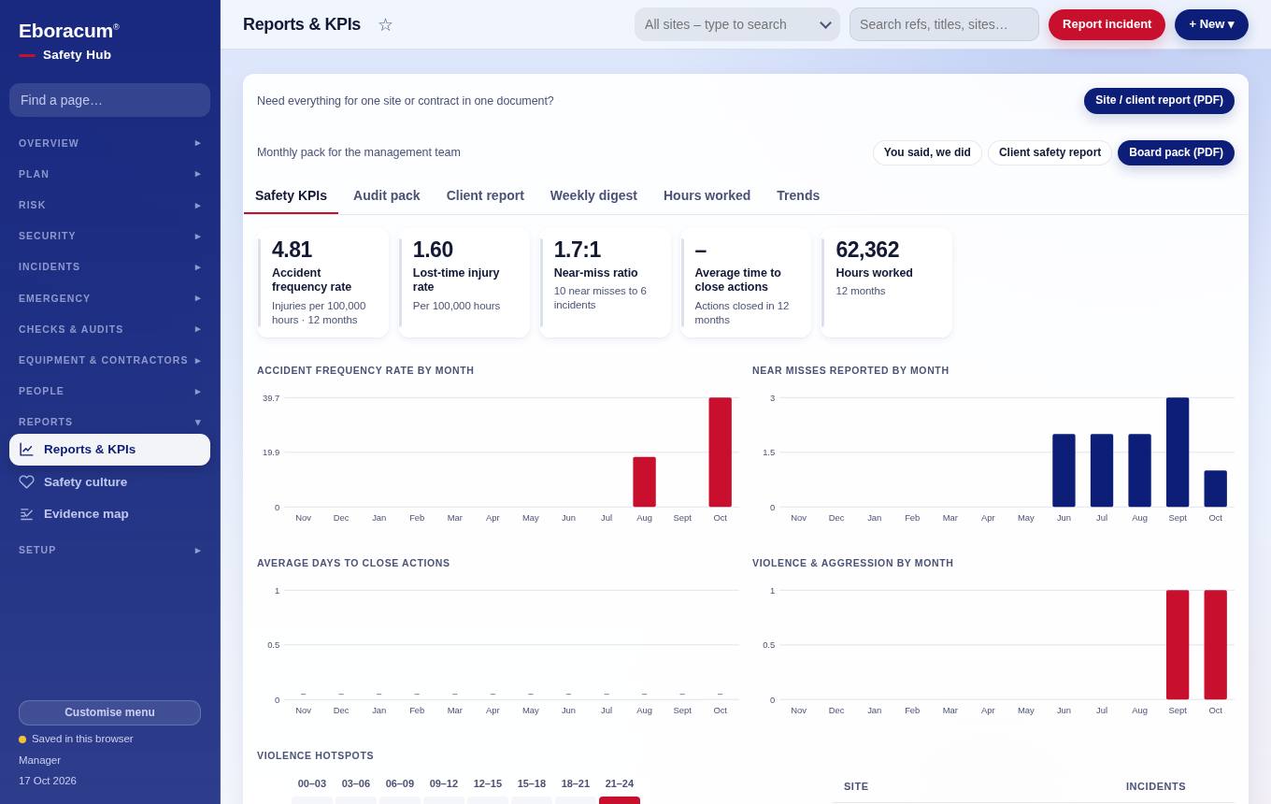
Task: Click the INCIDENTS column header
Action: tap(1156, 786)
